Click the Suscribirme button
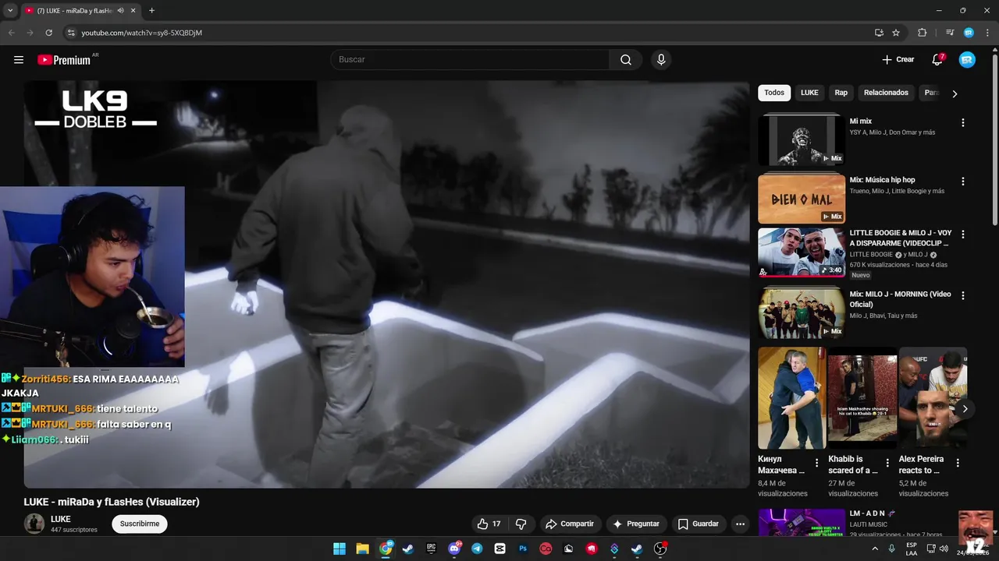999x561 pixels. 140,524
